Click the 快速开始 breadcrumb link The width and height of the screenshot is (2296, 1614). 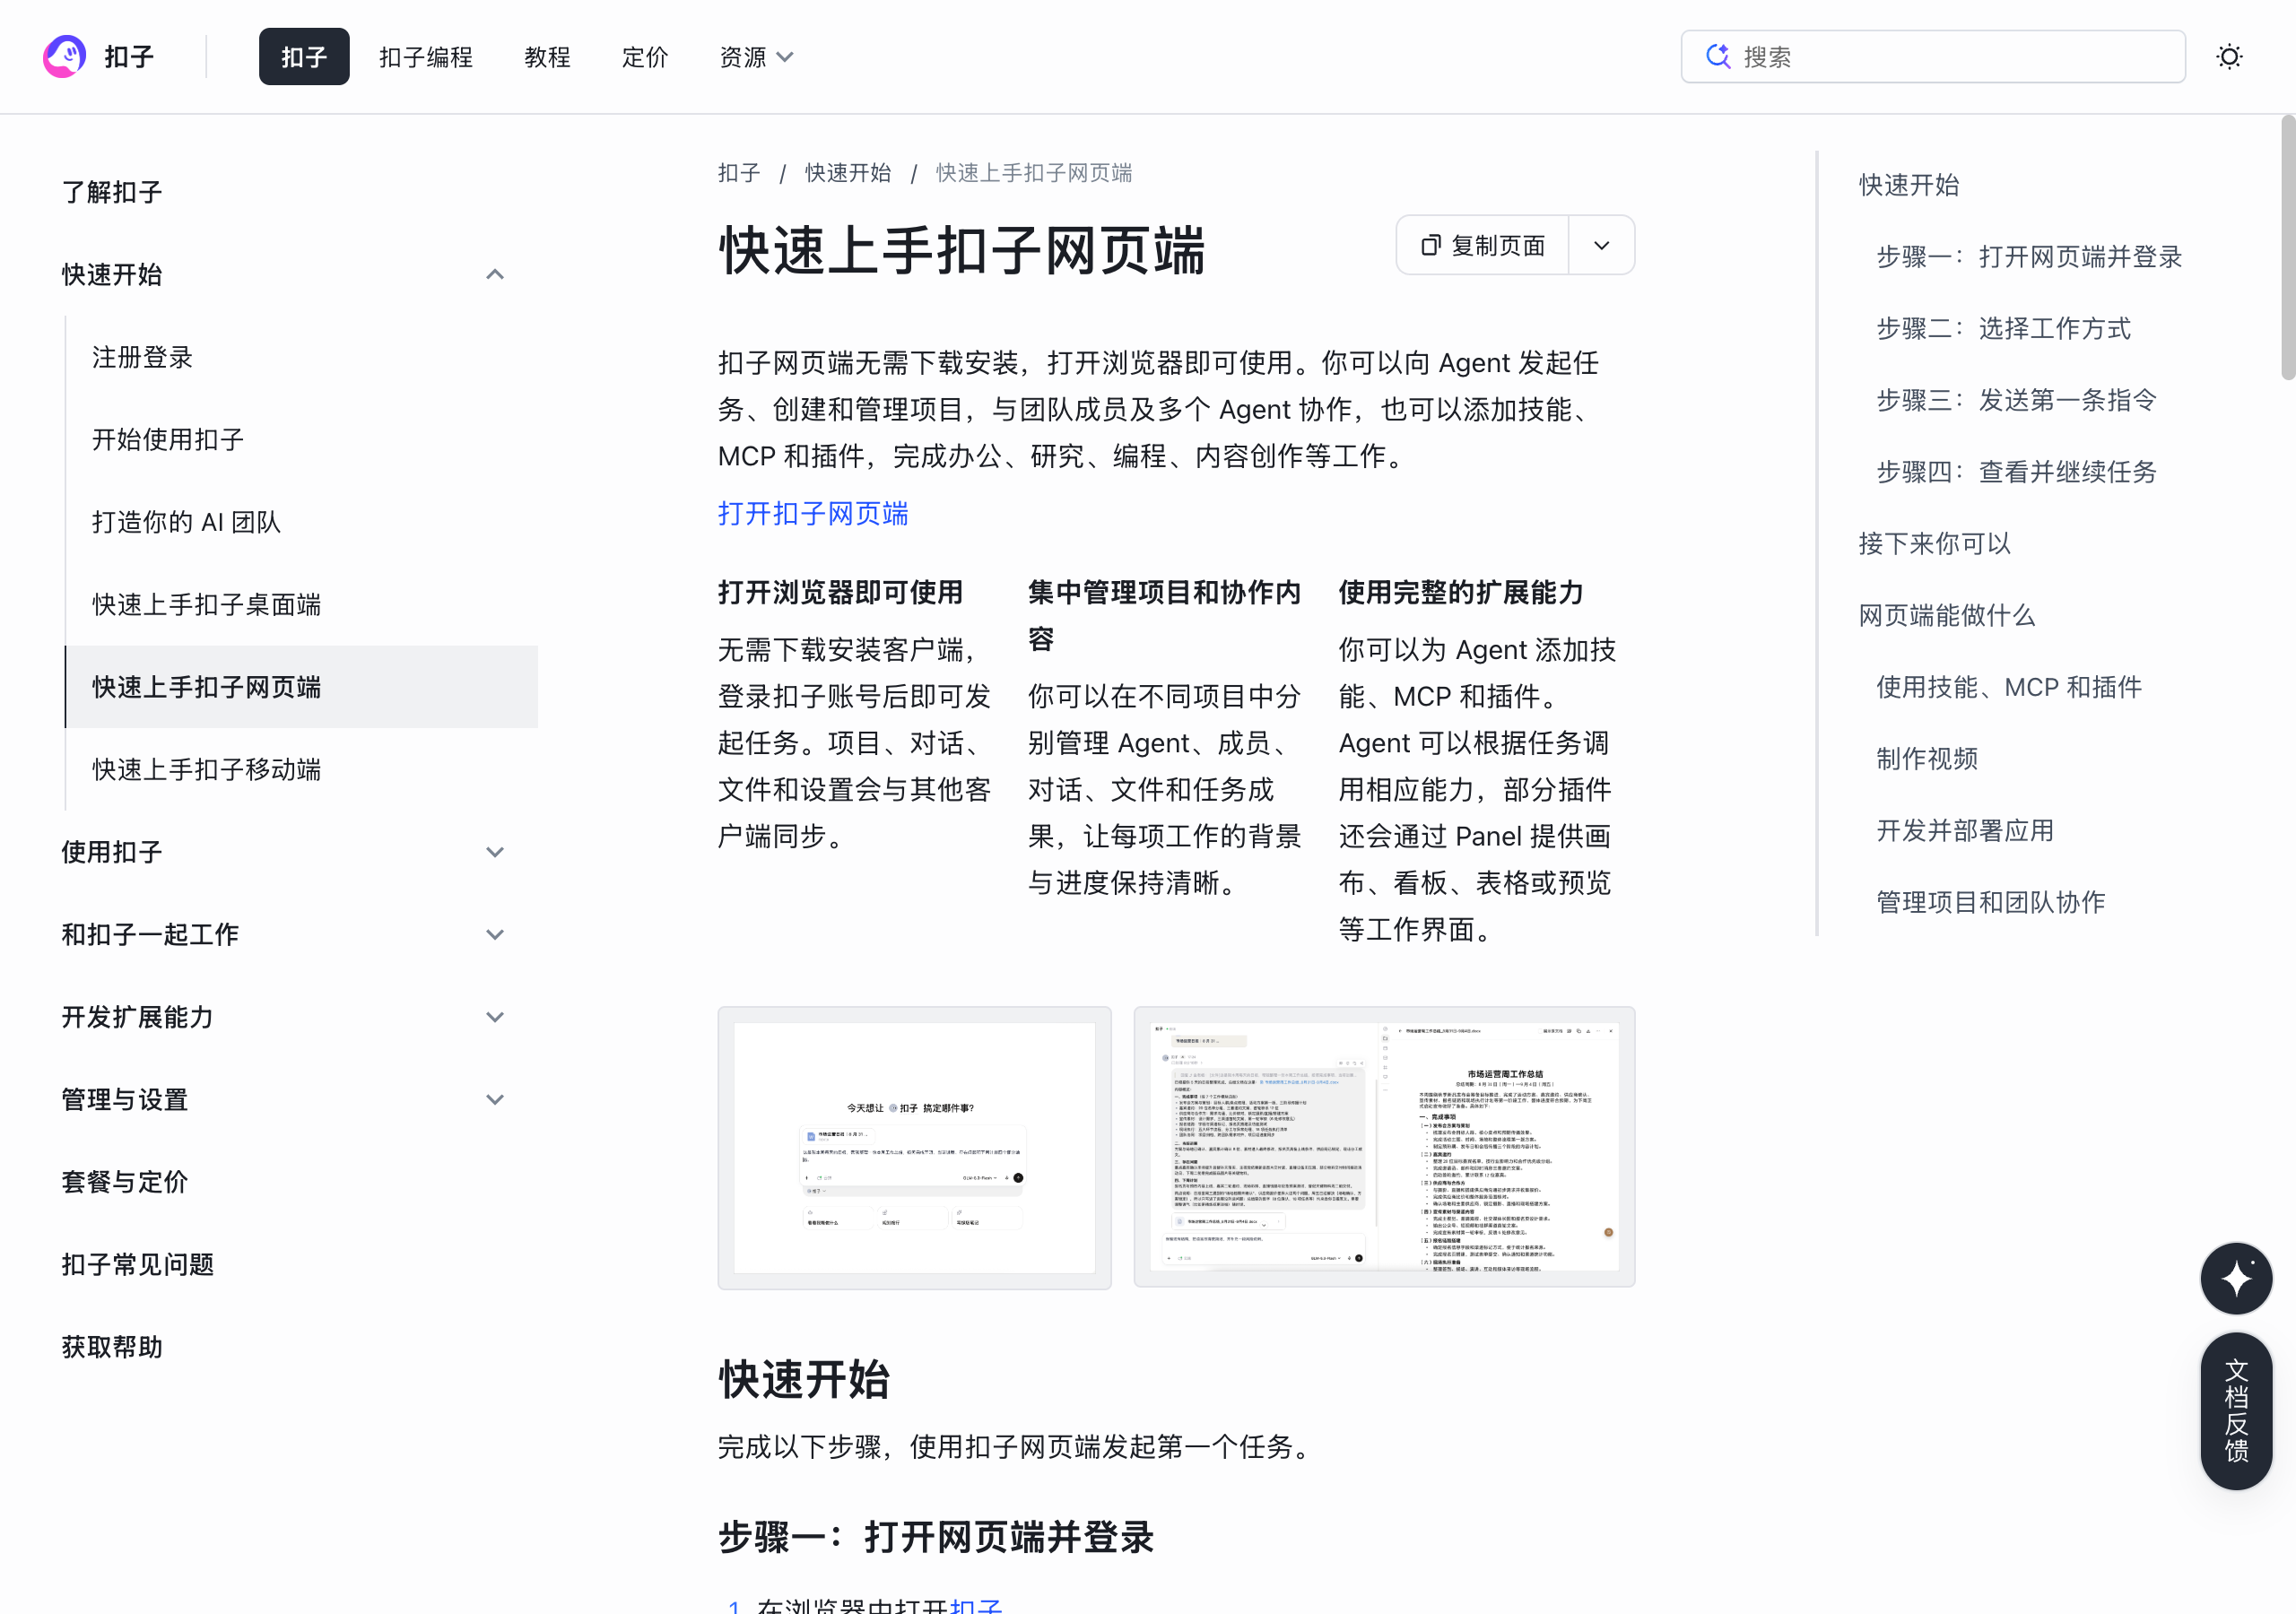[x=848, y=173]
